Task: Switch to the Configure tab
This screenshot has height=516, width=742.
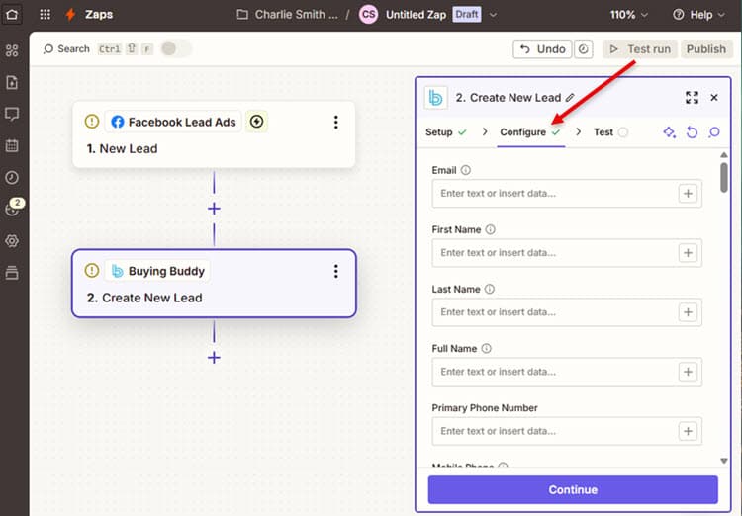Action: pos(530,132)
